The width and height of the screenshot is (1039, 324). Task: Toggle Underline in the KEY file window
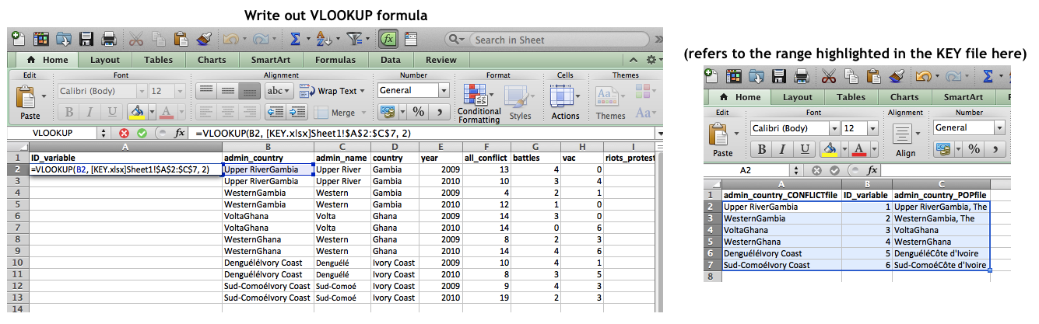coord(804,149)
